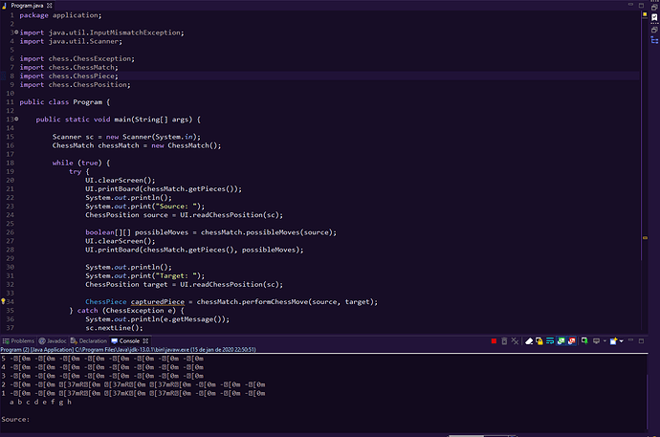Maximize the editor area
660x437 pixels.
(x=641, y=5)
